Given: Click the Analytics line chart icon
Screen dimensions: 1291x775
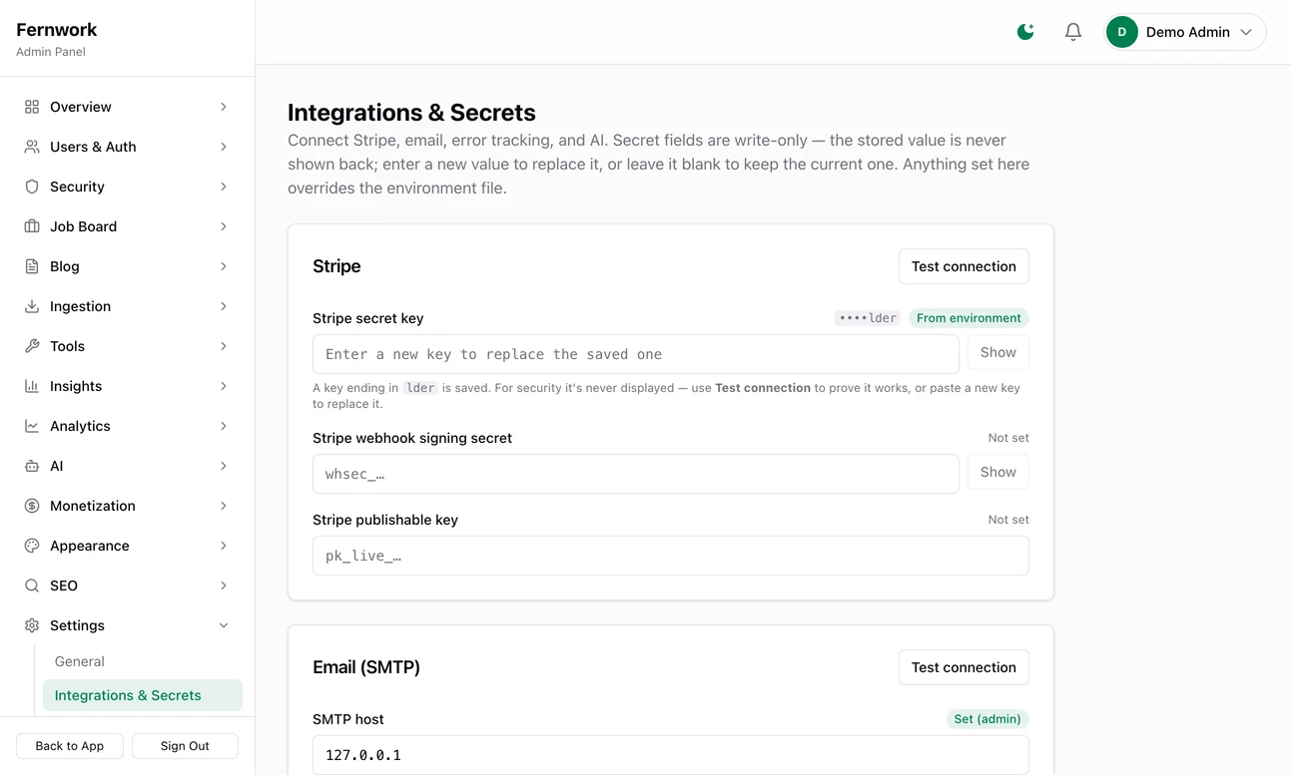Looking at the screenshot, I should pyautogui.click(x=32, y=426).
